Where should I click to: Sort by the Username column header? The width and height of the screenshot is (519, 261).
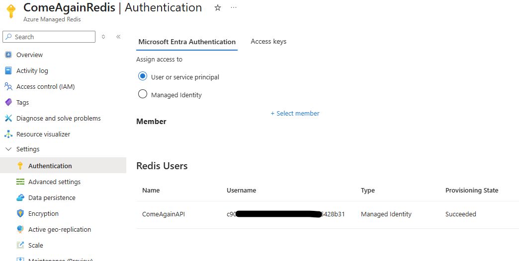point(241,191)
